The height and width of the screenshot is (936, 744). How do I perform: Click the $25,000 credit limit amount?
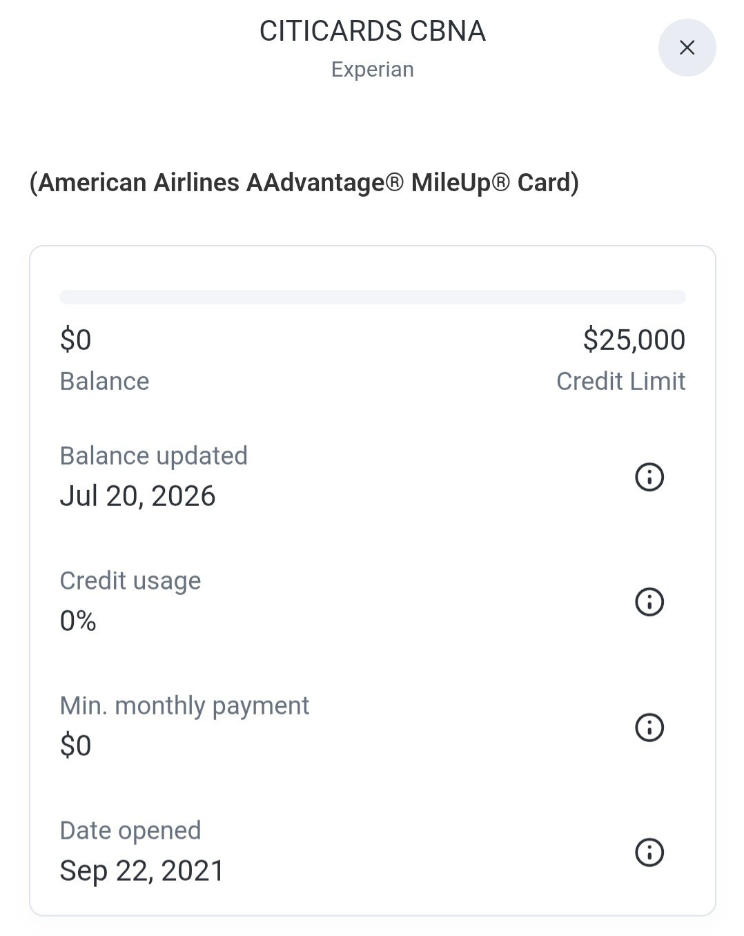coord(634,340)
